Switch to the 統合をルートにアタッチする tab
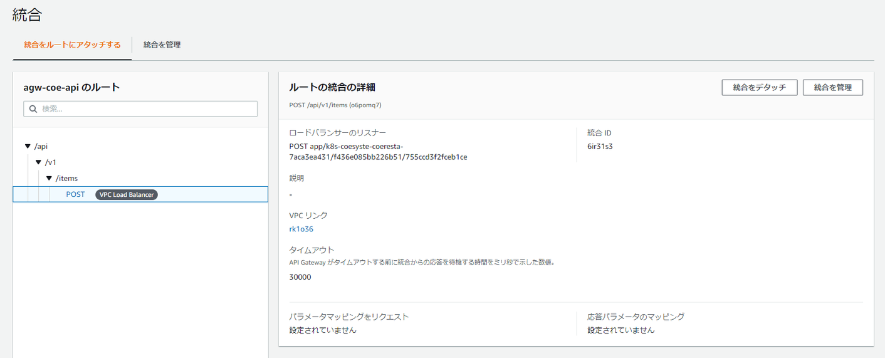 (72, 45)
